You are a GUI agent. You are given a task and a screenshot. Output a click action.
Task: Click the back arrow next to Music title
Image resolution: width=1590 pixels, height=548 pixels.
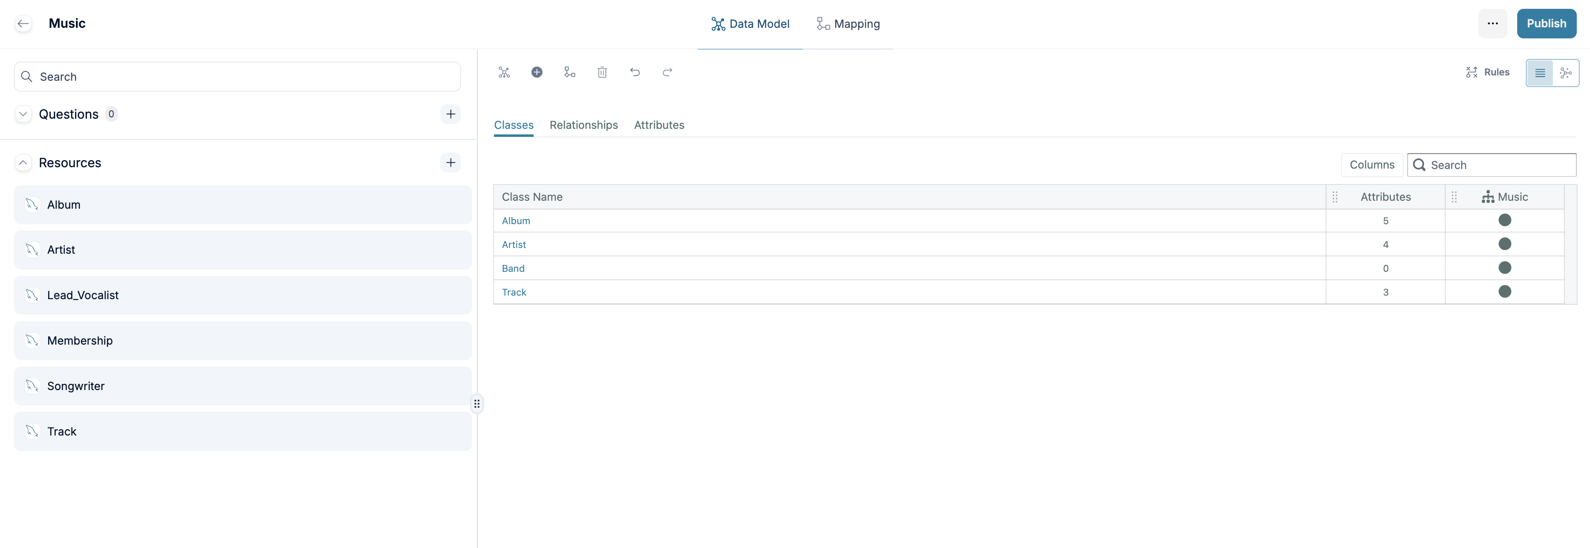23,23
